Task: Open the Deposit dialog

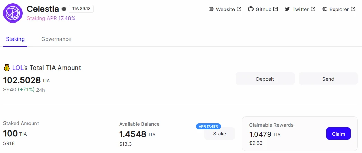Action: 265,79
